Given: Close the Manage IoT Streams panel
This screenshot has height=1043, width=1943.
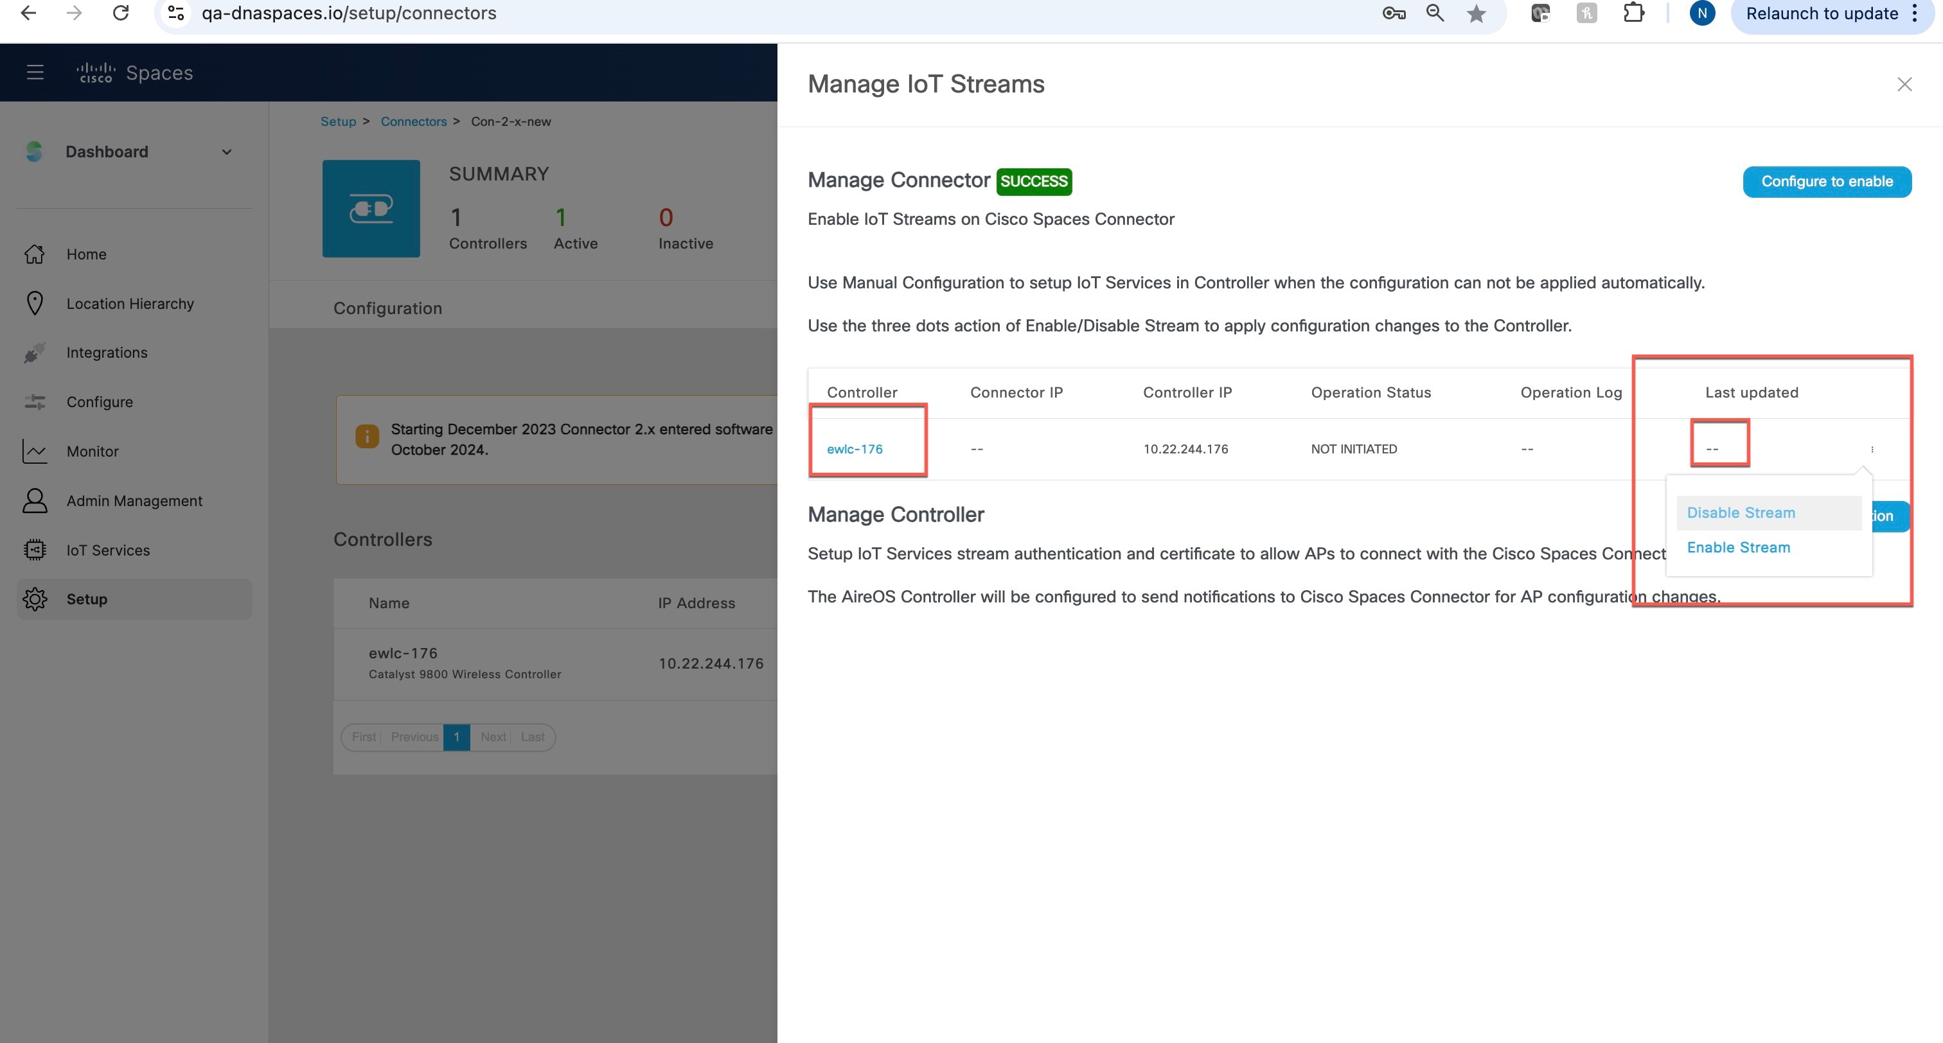Looking at the screenshot, I should 1904,85.
